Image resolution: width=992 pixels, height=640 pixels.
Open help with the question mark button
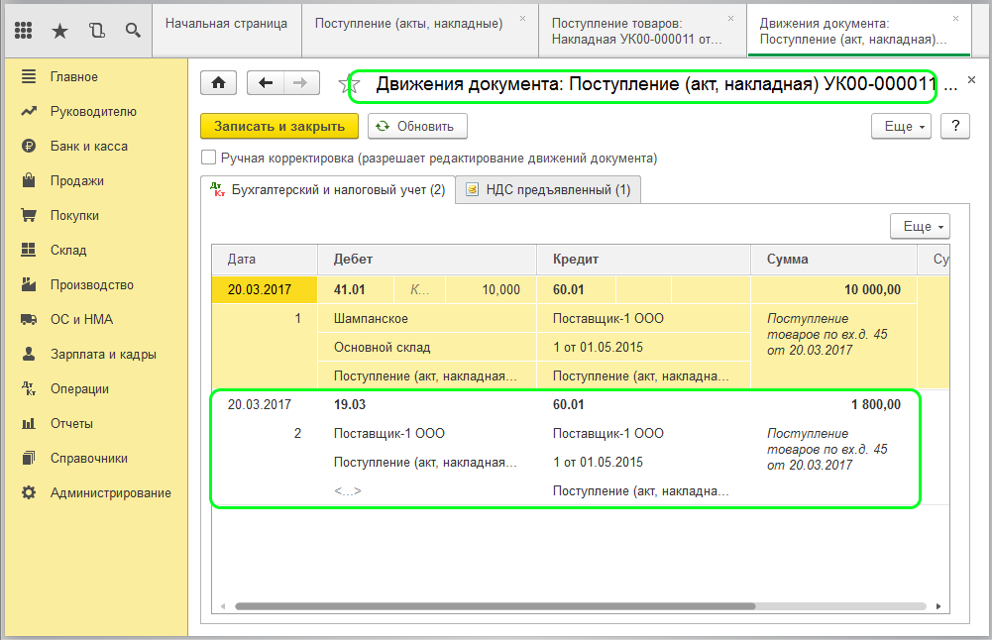point(954,126)
